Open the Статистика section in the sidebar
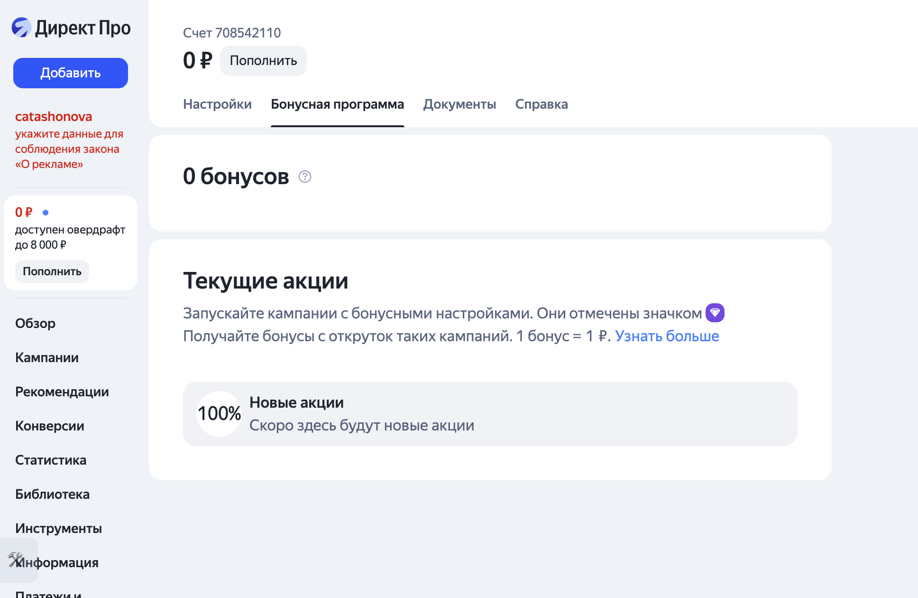This screenshot has height=598, width=918. click(x=51, y=460)
